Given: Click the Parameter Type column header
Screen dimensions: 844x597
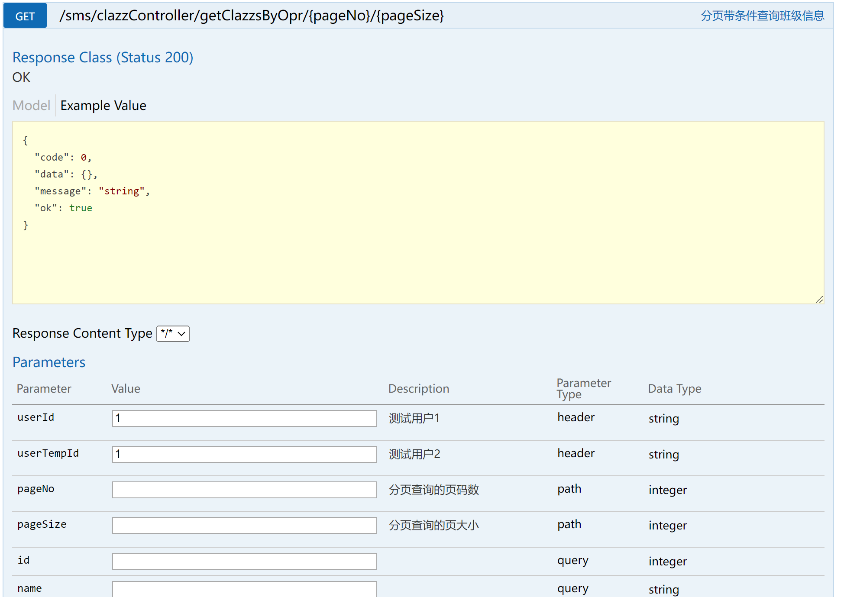Looking at the screenshot, I should tap(584, 389).
